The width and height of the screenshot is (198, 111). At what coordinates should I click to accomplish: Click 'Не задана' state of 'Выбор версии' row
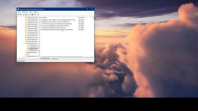[x=81, y=30]
